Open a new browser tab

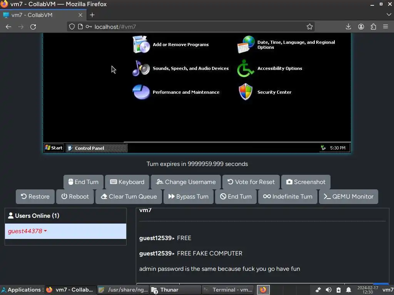92,15
